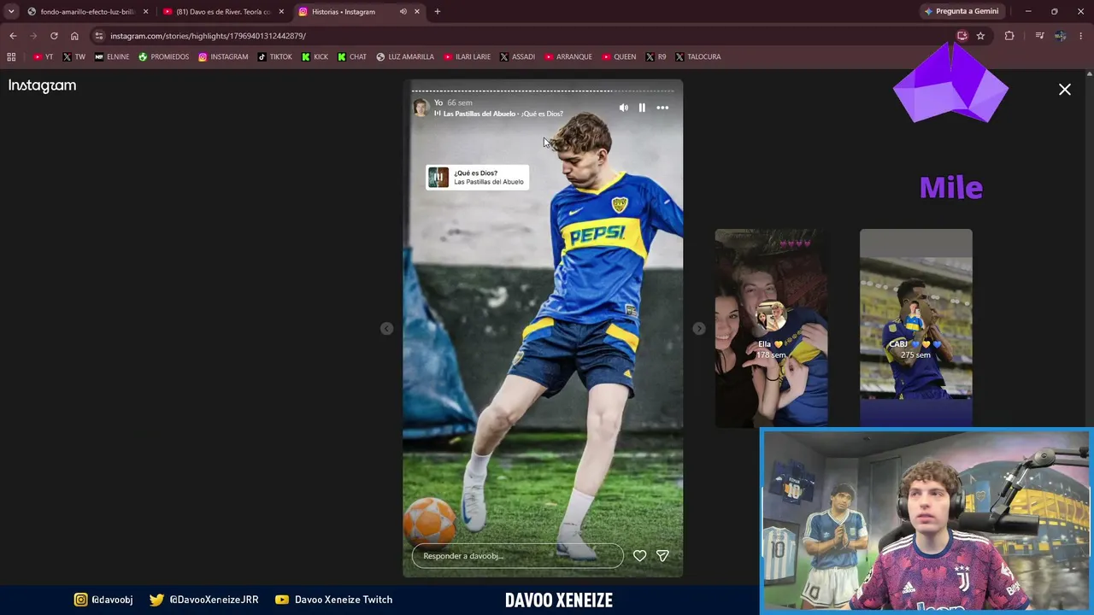This screenshot has width=1094, height=615.
Task: Open the 'ILARI LARIE' bookmark
Action: pyautogui.click(x=467, y=57)
